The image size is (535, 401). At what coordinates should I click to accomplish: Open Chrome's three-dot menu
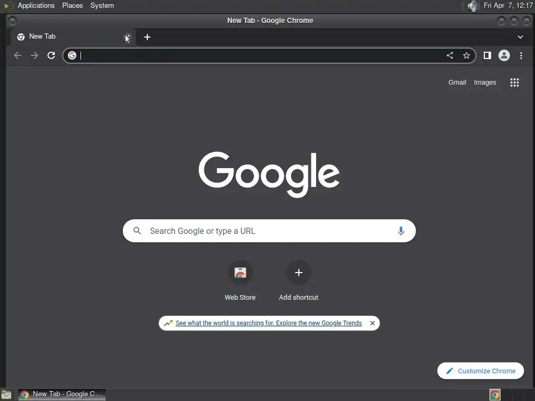click(x=521, y=55)
